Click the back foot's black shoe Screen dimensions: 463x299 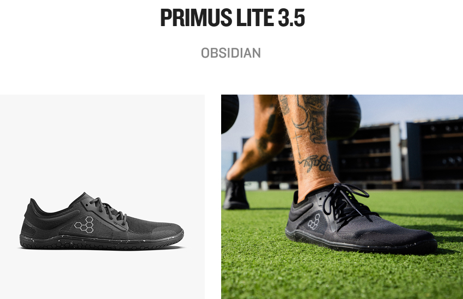click(236, 195)
